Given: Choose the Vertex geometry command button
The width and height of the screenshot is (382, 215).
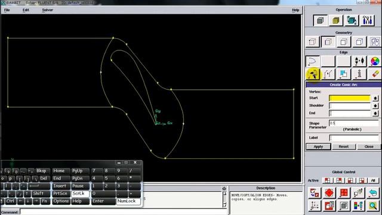Looking at the screenshot, I should tap(313, 42).
